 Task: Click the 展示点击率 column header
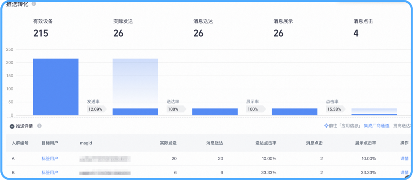pyautogui.click(x=366, y=143)
